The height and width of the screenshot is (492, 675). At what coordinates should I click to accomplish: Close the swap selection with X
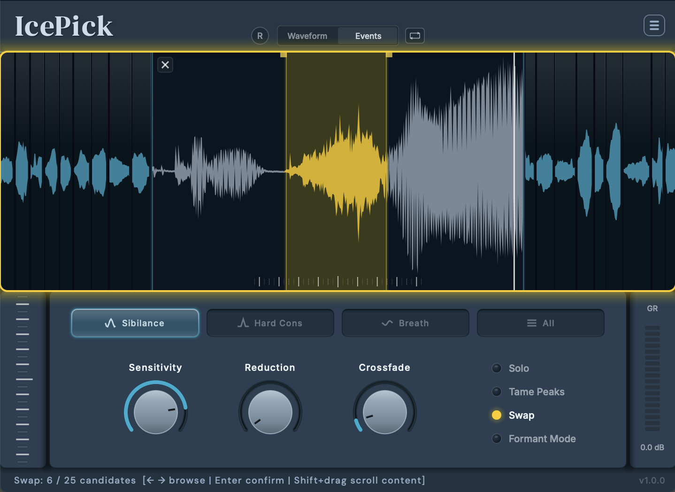coord(165,65)
